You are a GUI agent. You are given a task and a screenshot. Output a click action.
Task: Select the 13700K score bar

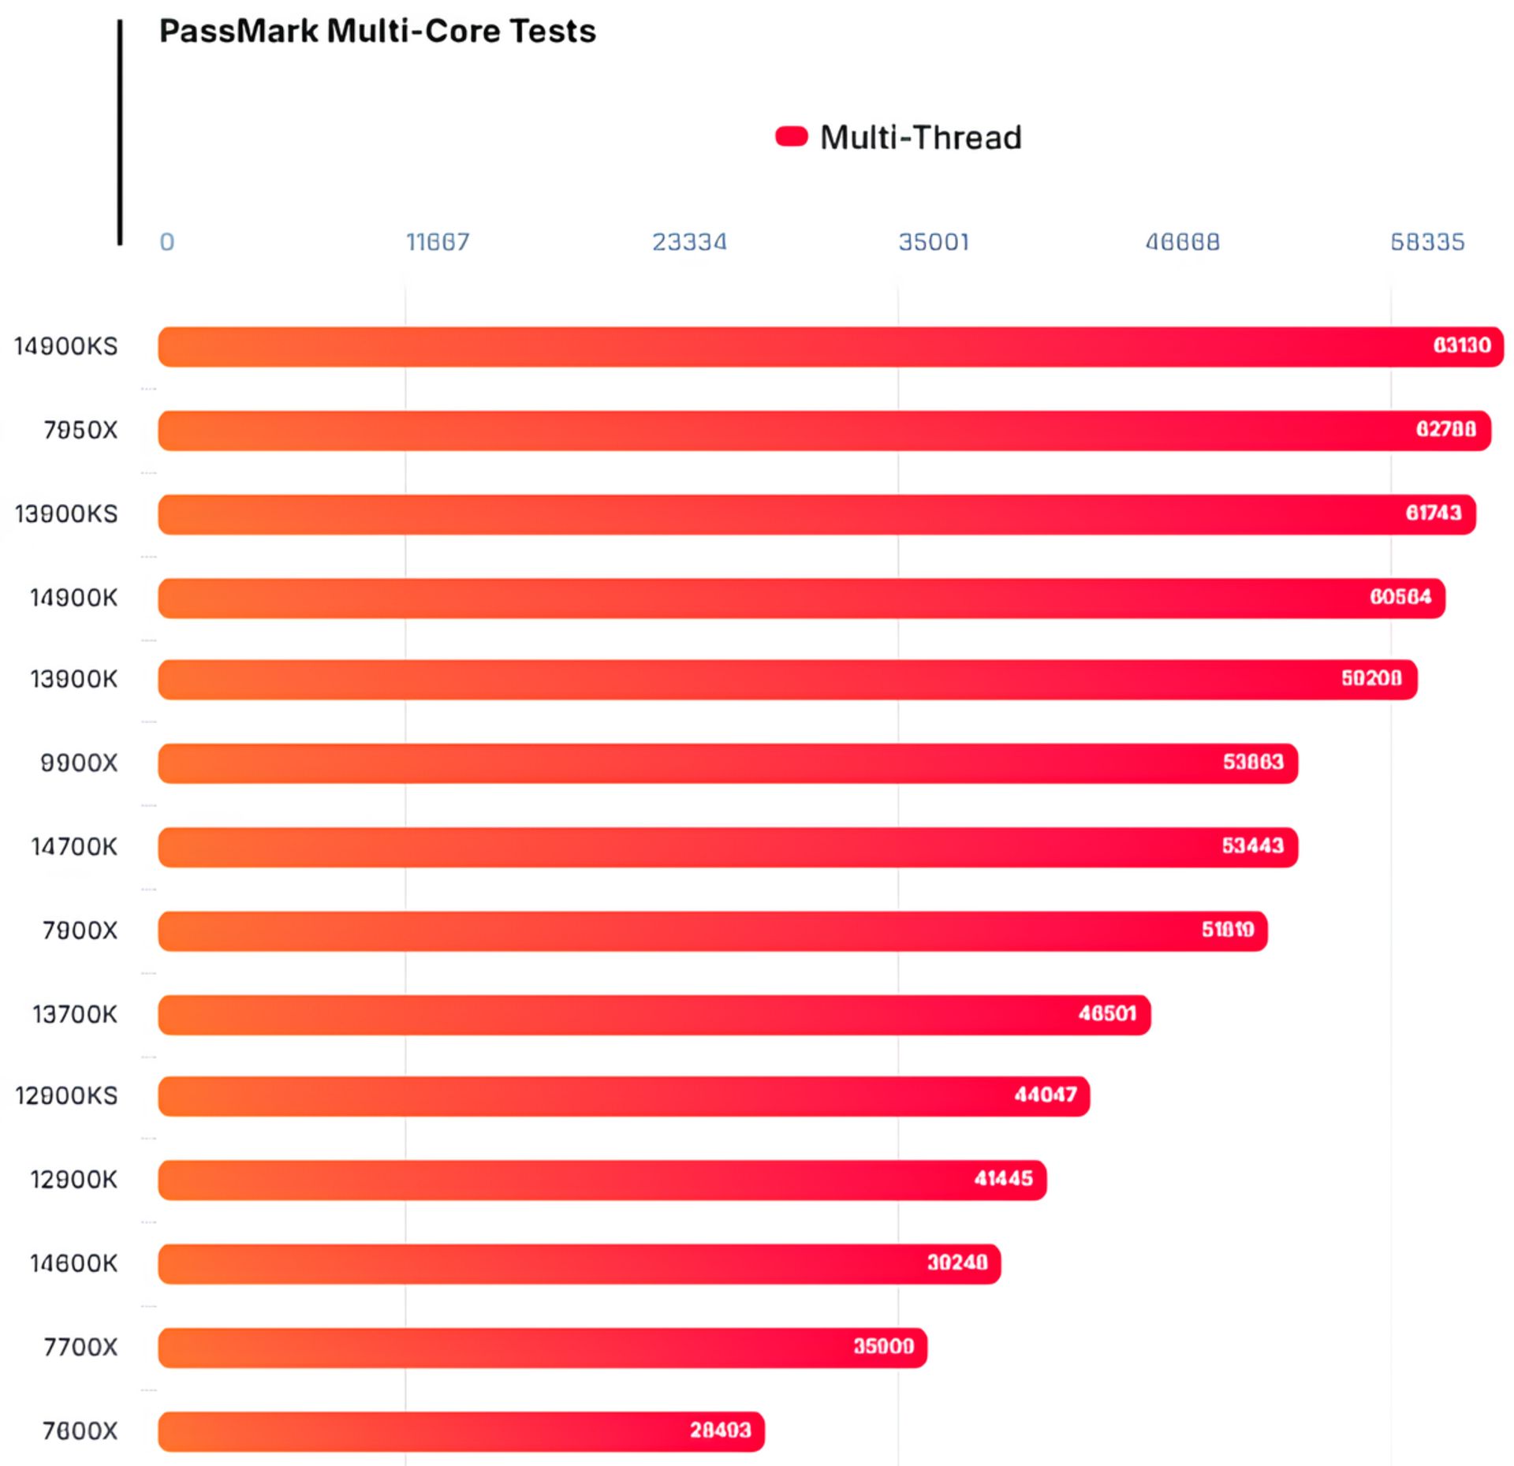pyautogui.click(x=654, y=1015)
